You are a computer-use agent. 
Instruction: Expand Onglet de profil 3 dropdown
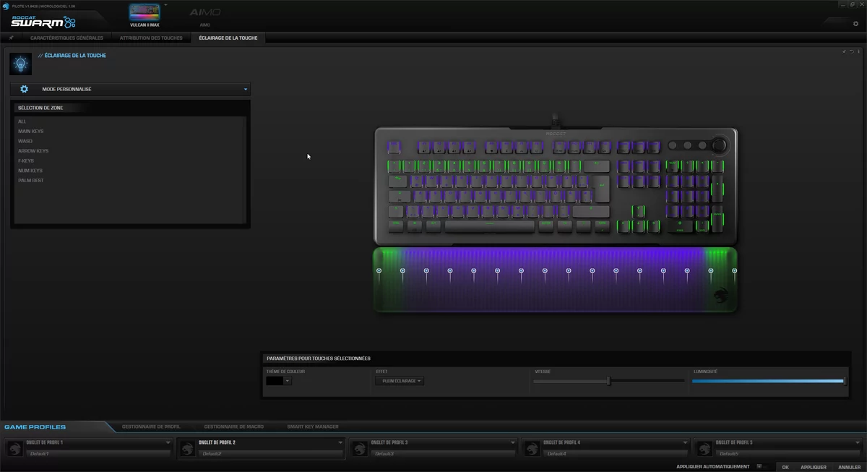[x=513, y=442]
